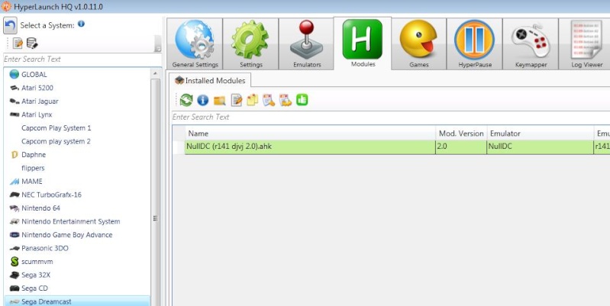
Task: Click the system search text field
Action: (82, 59)
